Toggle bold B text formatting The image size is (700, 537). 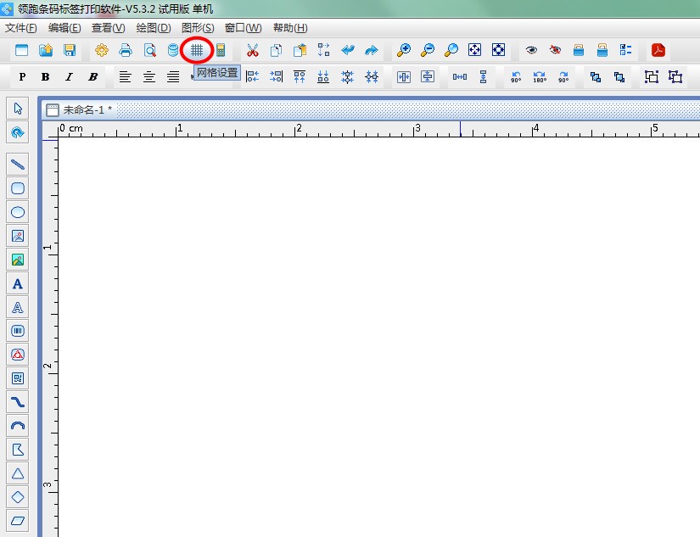pos(45,77)
